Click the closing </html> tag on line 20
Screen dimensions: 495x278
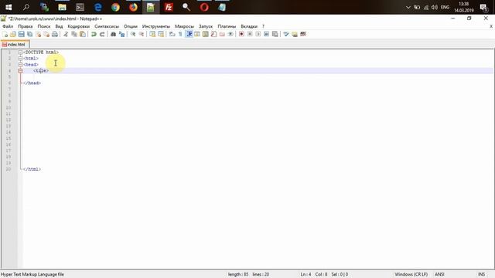pyautogui.click(x=32, y=169)
